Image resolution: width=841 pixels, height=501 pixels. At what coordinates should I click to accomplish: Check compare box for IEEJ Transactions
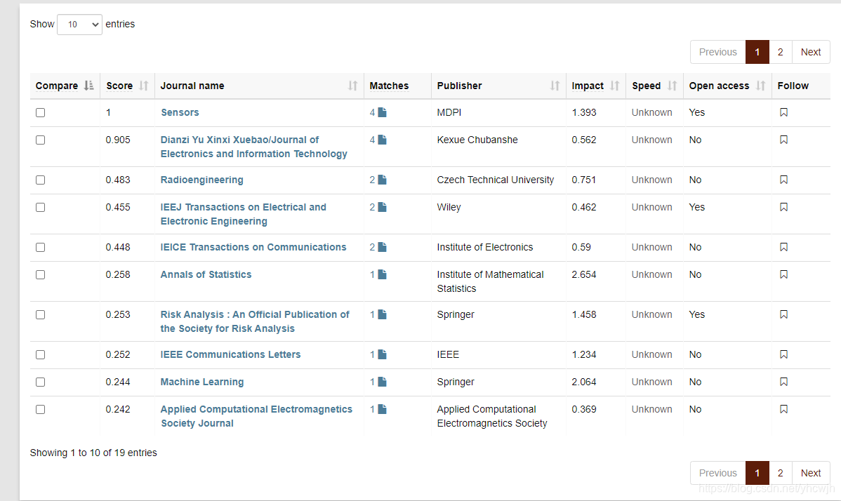40,208
